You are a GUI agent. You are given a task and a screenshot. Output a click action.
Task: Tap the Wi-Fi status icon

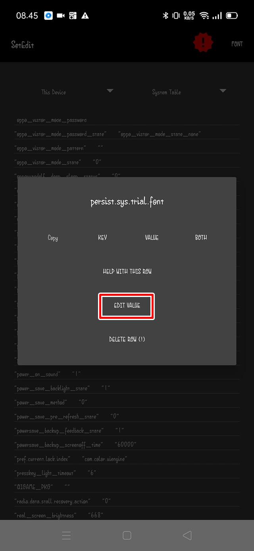coord(204,16)
